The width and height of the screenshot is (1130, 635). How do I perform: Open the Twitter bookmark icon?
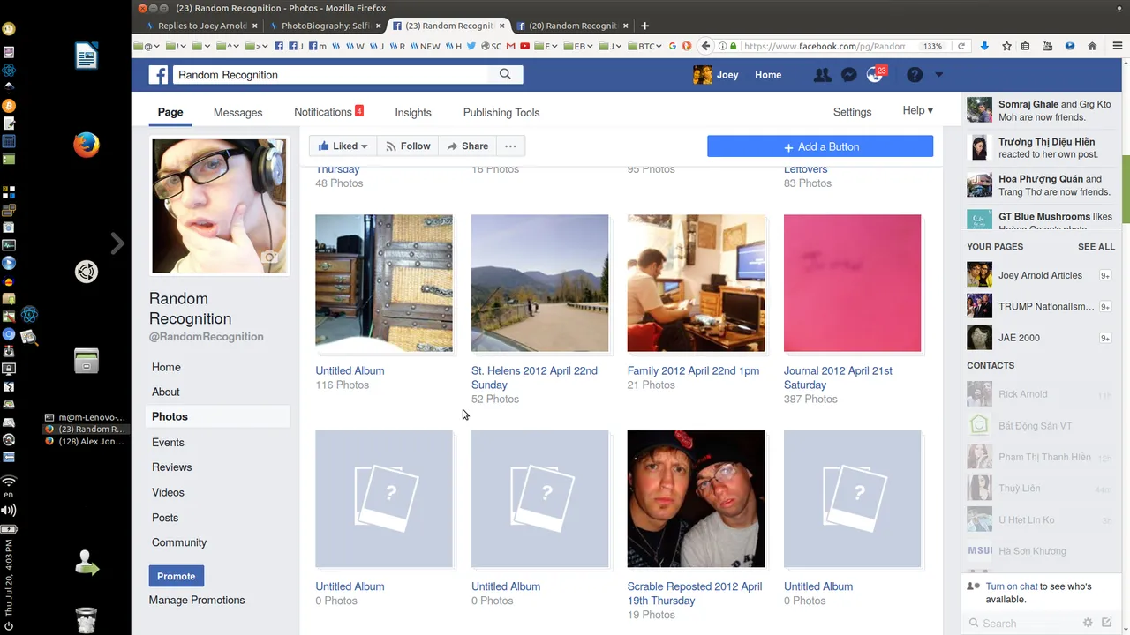coord(471,46)
